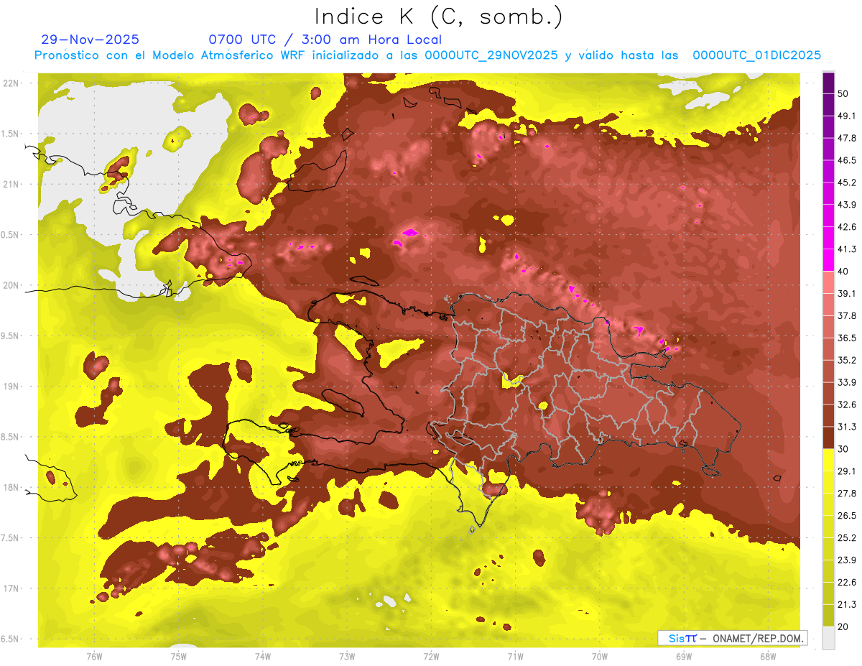Click the '9.5N' latitude label
The width and height of the screenshot is (862, 666).
[11, 336]
